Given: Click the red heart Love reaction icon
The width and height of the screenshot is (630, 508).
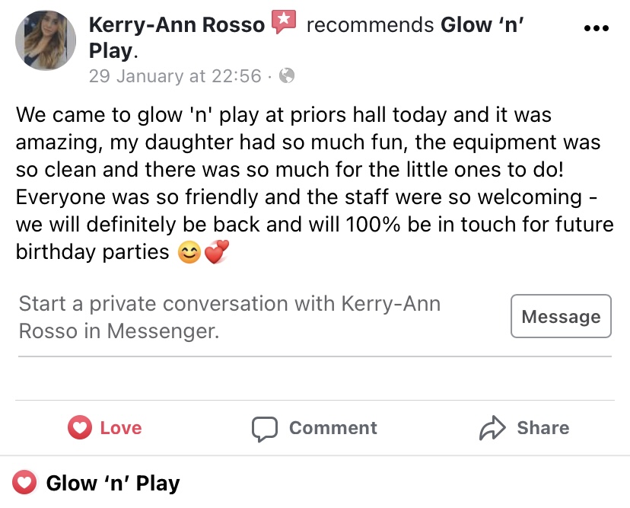Looking at the screenshot, I should [79, 428].
